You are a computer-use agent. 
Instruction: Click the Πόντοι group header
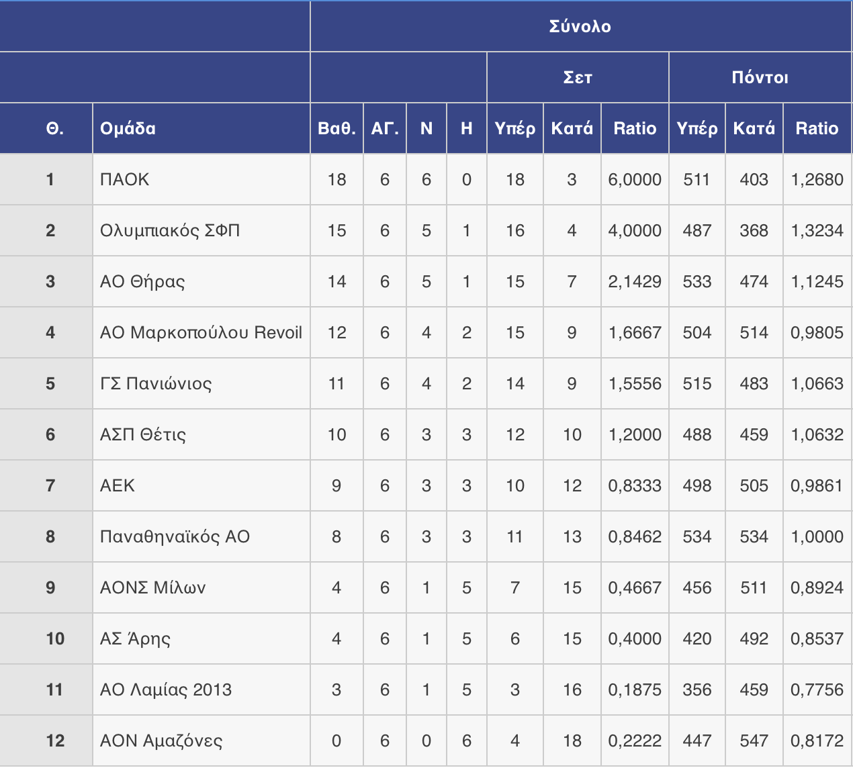tap(760, 77)
